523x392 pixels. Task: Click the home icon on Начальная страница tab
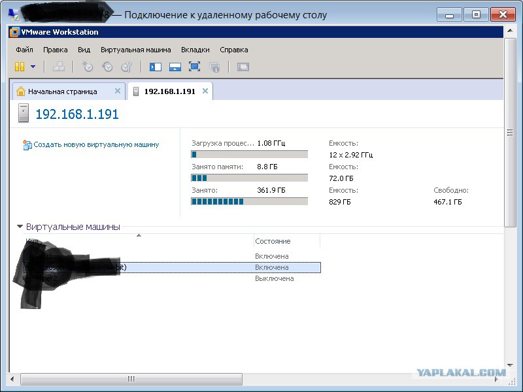pos(21,91)
